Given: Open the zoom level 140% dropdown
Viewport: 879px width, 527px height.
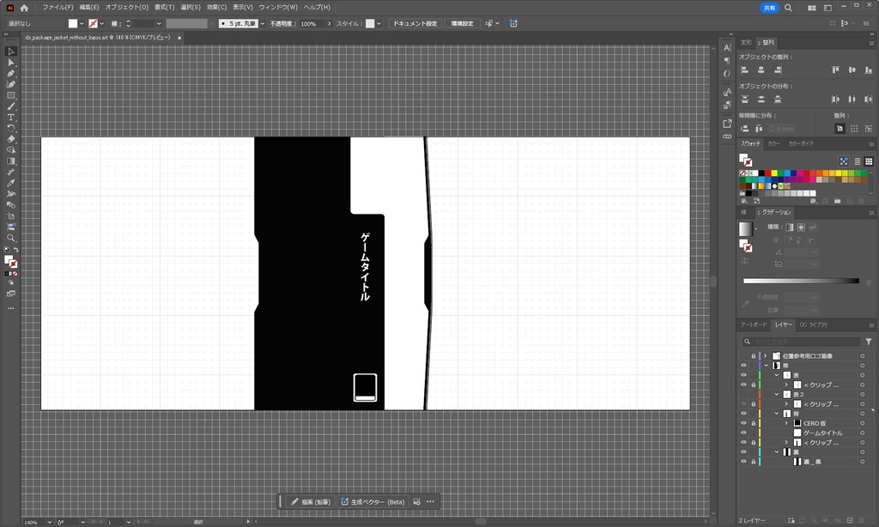Looking at the screenshot, I should [49, 522].
